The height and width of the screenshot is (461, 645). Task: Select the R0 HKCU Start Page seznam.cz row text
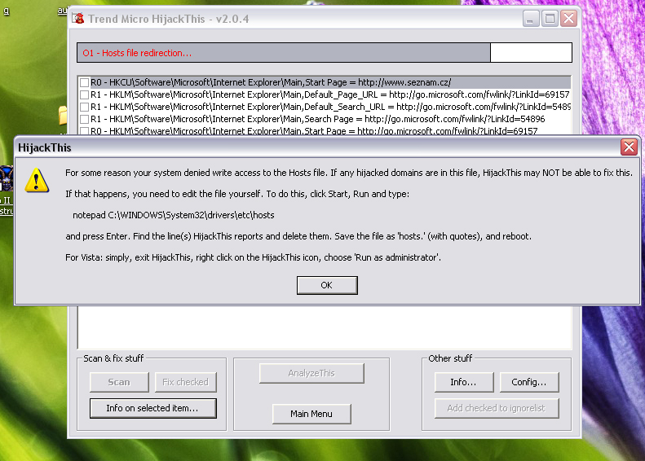point(271,82)
